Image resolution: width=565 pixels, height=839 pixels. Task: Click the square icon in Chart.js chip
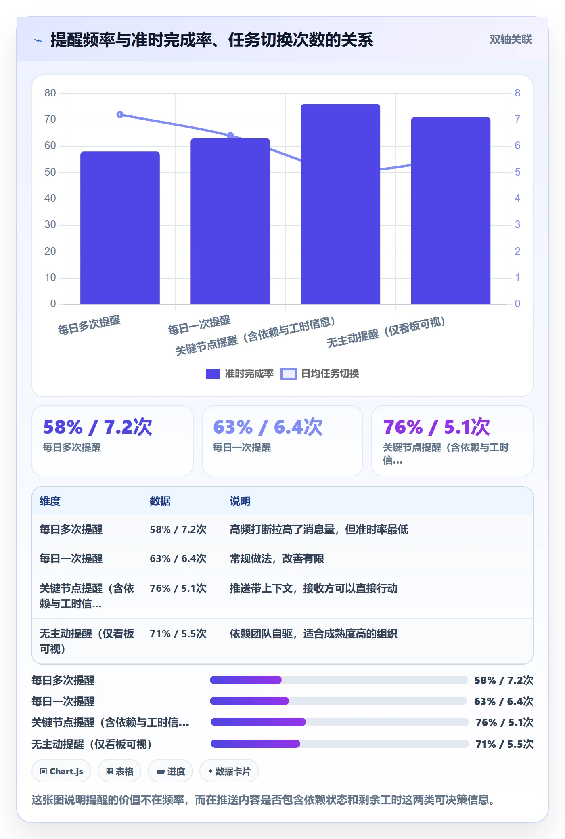[44, 772]
